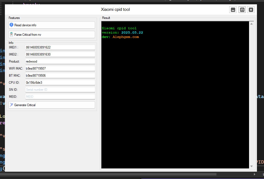264x179 pixels.
Task: Click the Result panel vertical scrollbar track
Action: [252, 95]
